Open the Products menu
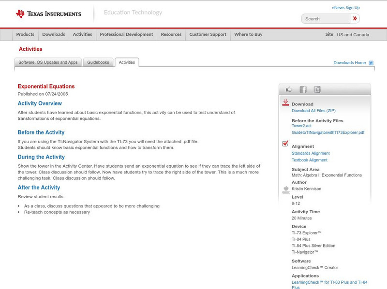Viewport: 387px width, 289px height. [x=25, y=34]
